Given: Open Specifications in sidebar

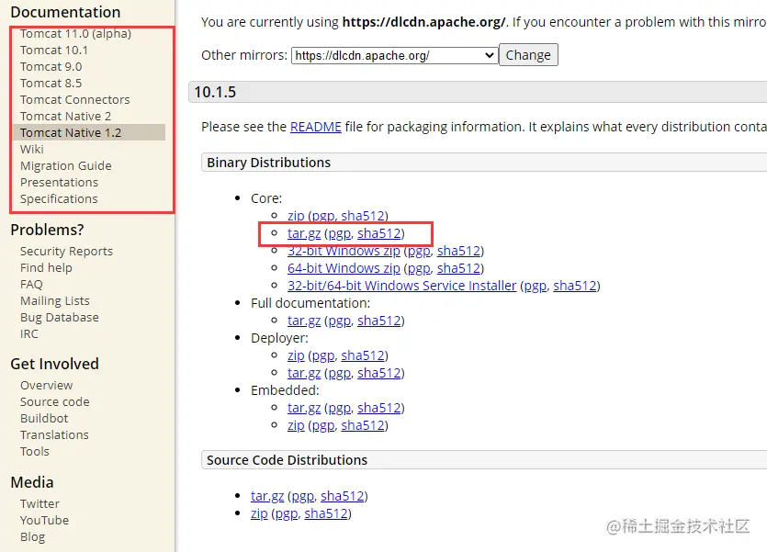Looking at the screenshot, I should [x=59, y=199].
